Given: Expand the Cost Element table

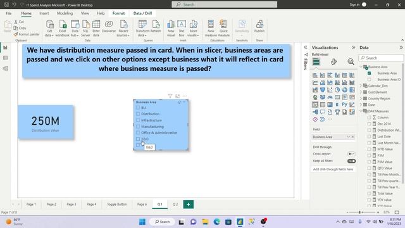Looking at the screenshot, I should 361,92.
